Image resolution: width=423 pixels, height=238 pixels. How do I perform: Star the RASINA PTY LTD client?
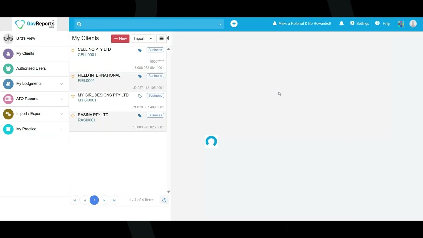[73, 116]
